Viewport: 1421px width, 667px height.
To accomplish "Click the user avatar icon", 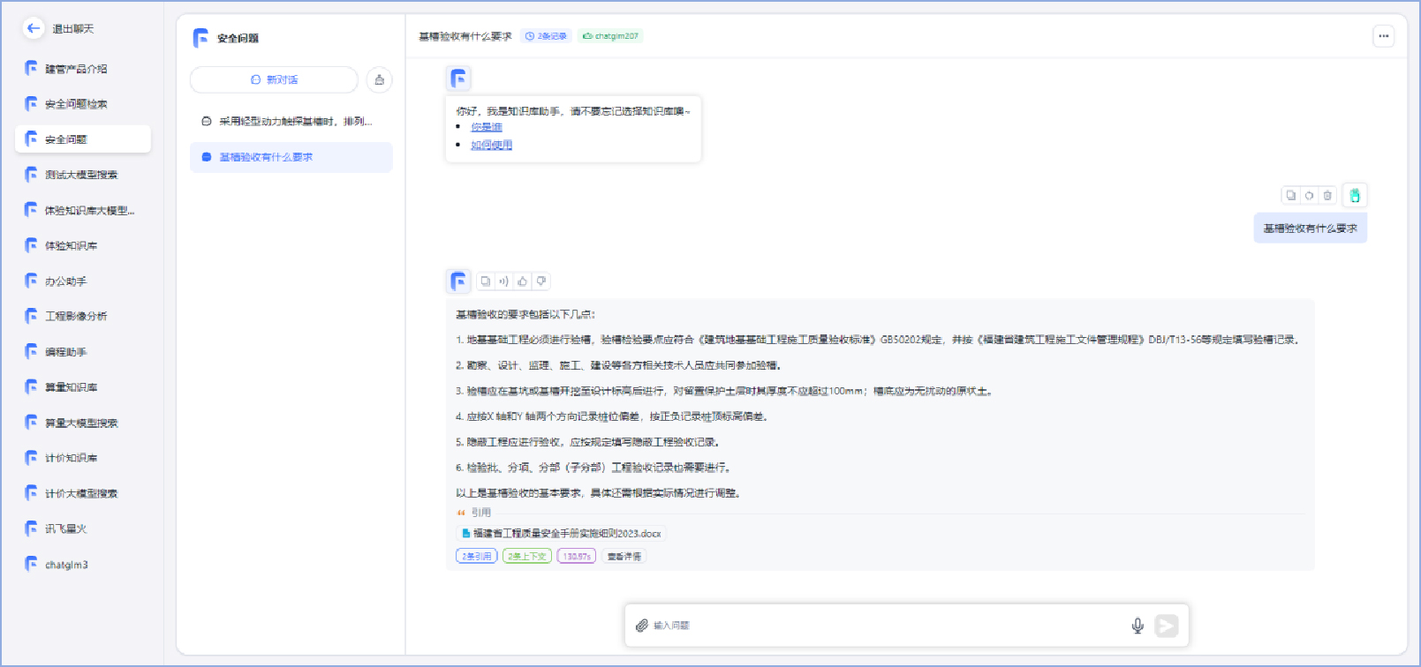I will coord(1355,195).
